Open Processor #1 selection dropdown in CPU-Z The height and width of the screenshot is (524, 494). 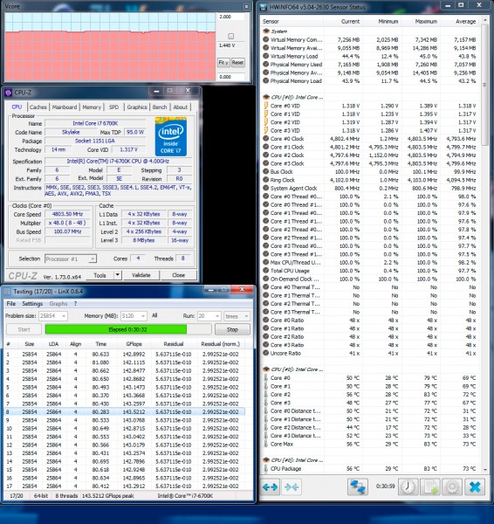coord(93,259)
